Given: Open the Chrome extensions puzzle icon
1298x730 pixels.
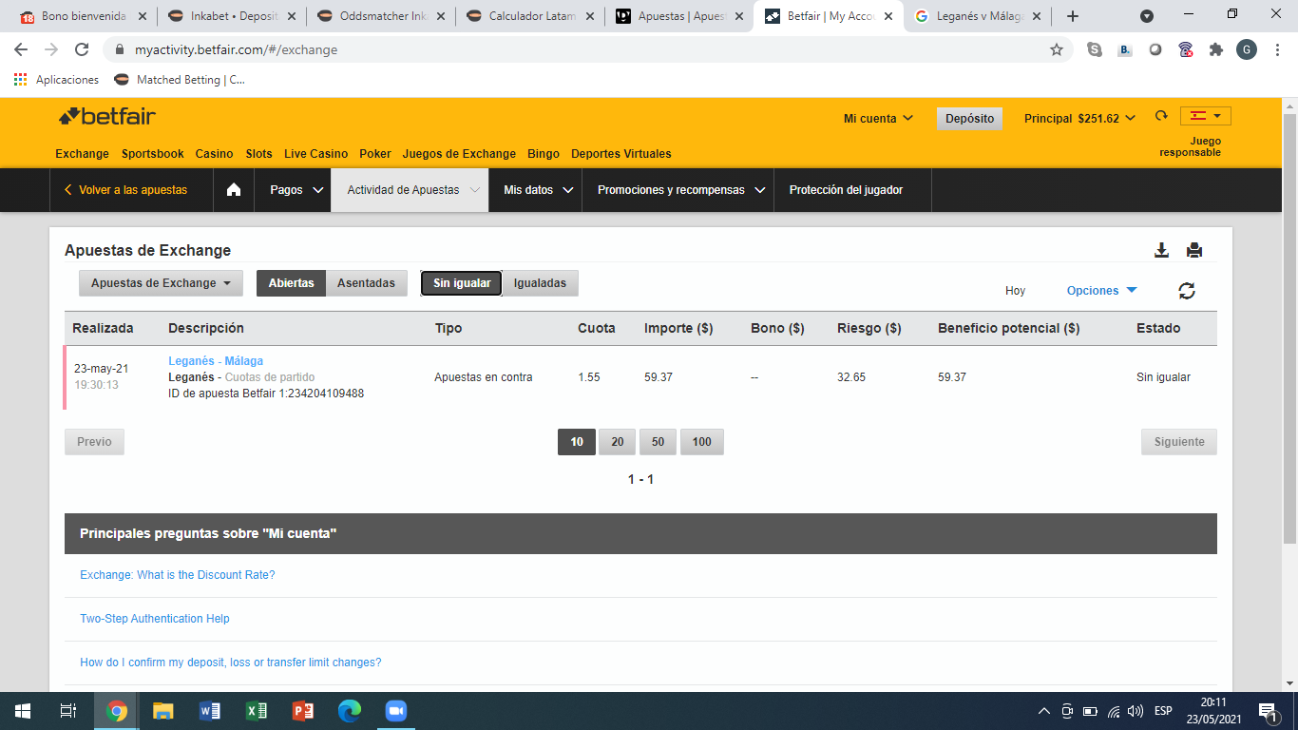Looking at the screenshot, I should point(1216,49).
